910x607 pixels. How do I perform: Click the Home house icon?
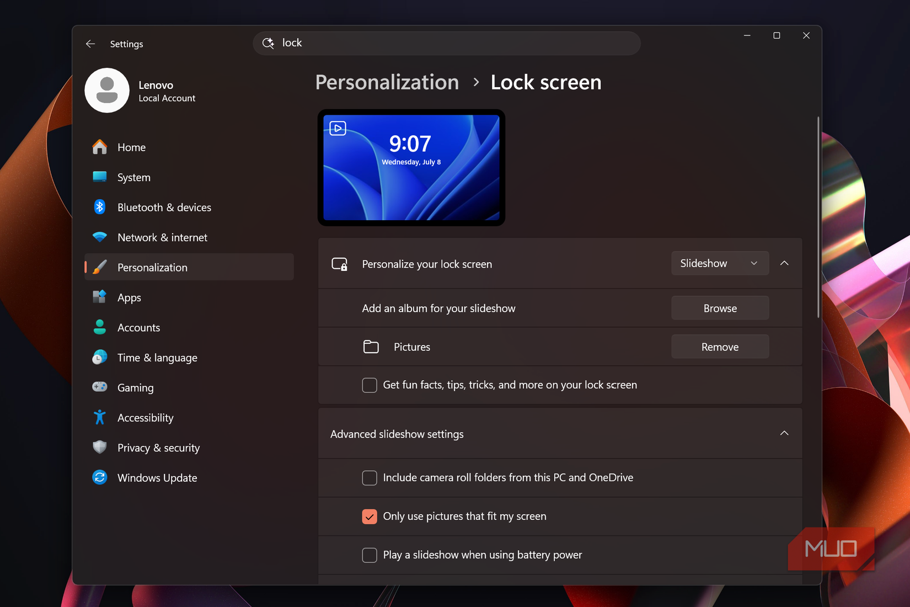pyautogui.click(x=100, y=147)
